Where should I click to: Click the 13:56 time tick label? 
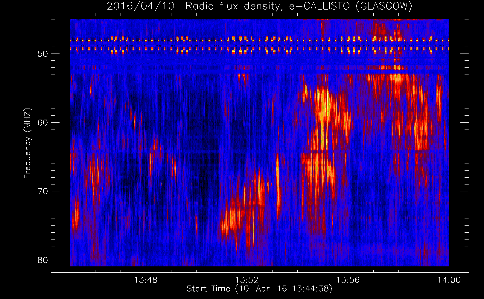coord(348,280)
